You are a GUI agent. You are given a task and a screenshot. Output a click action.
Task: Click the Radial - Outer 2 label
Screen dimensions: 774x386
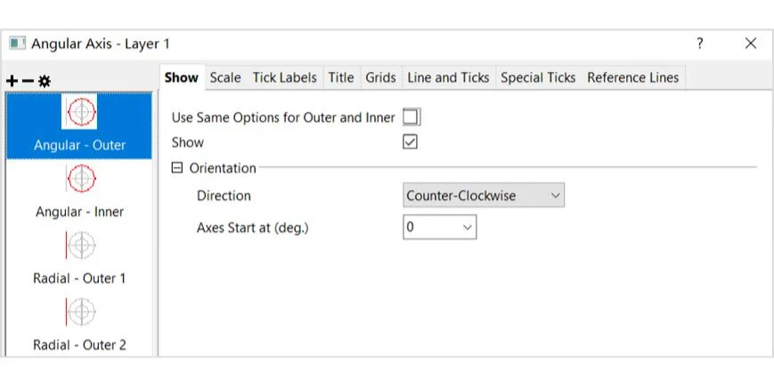79,345
